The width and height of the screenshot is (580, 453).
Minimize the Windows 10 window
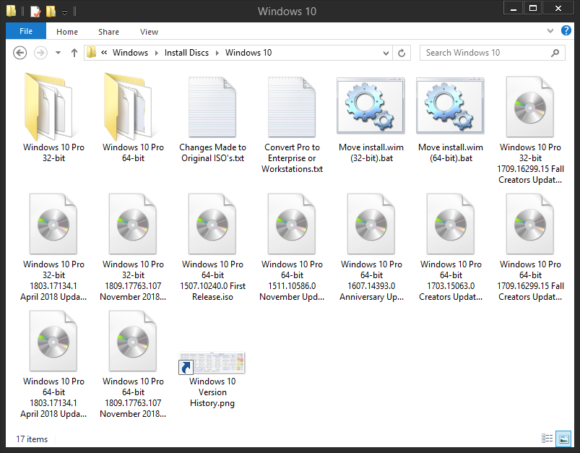[x=514, y=8]
